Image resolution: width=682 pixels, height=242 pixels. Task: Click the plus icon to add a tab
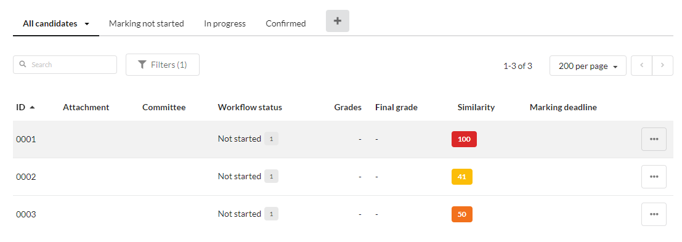[x=338, y=21]
